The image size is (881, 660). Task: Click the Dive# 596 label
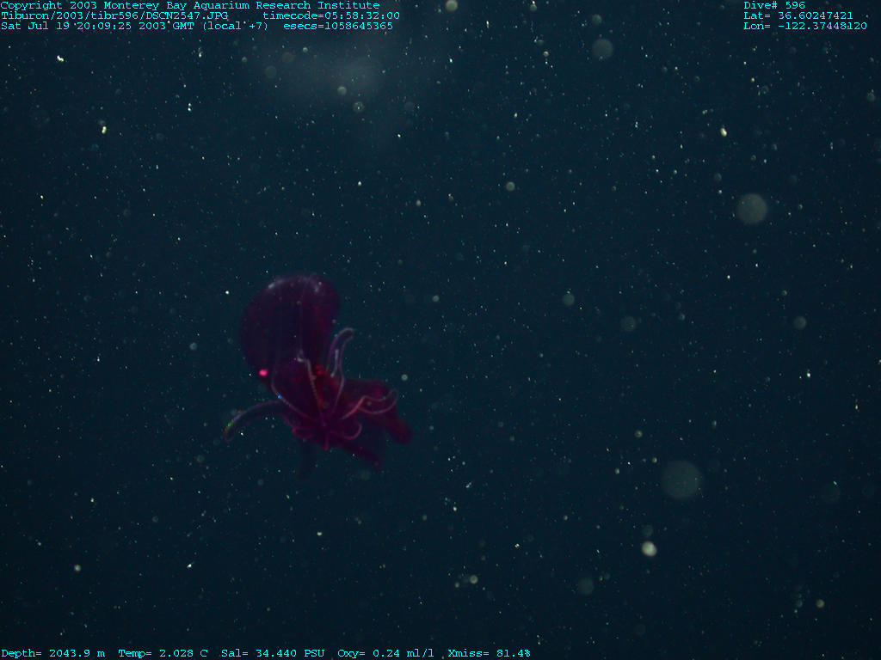(774, 5)
